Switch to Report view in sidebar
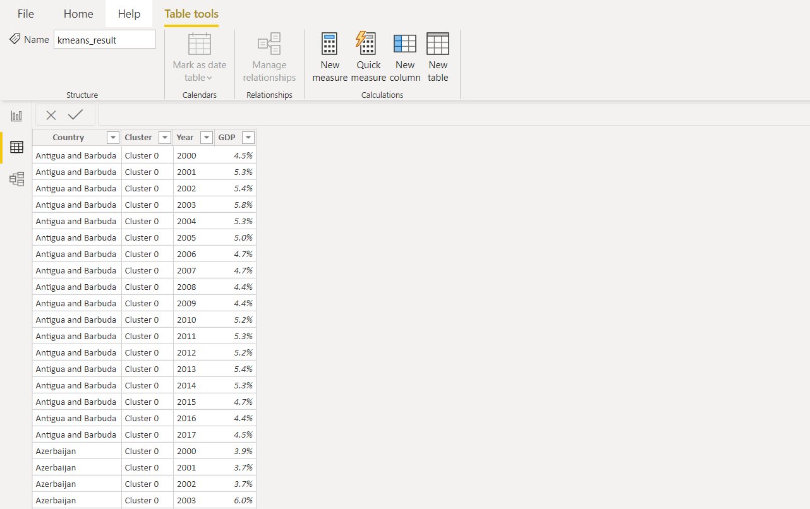 coord(16,116)
